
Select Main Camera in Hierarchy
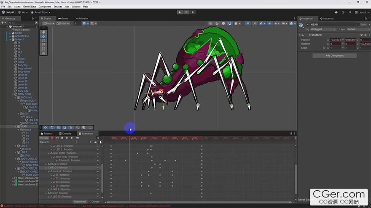point(22,30)
